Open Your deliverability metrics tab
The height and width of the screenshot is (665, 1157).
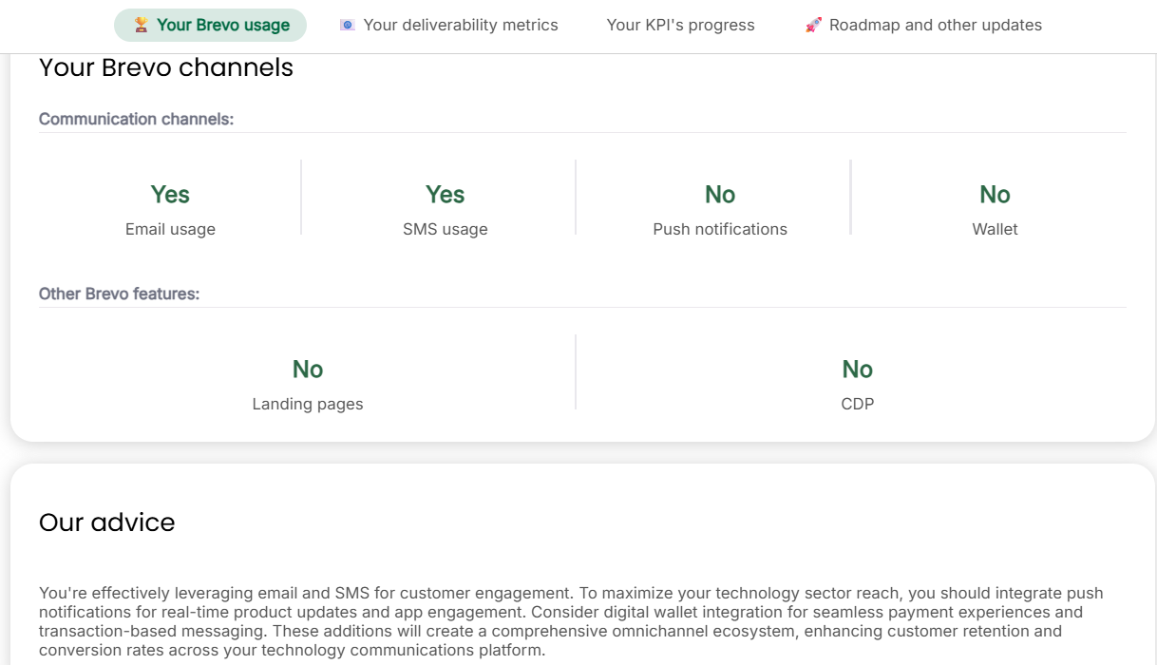[448, 26]
